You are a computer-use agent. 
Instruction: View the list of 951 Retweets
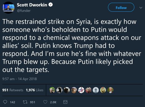(x=13, y=90)
